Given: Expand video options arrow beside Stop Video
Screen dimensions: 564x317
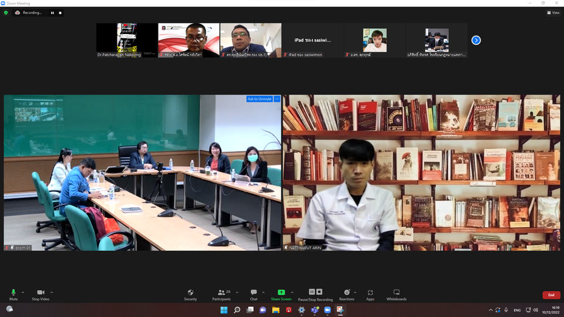Looking at the screenshot, I should [52, 292].
